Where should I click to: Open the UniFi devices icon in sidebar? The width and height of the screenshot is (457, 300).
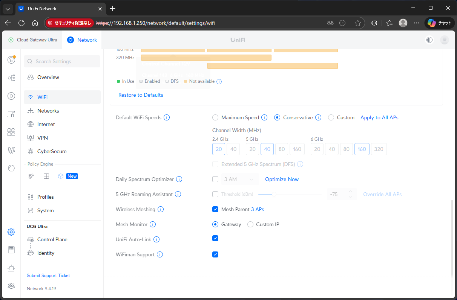pos(11,96)
